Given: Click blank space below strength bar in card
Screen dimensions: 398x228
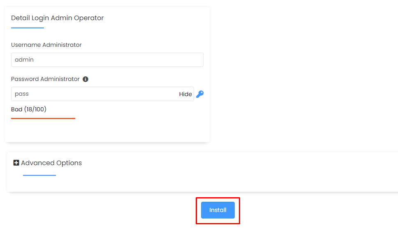Looking at the screenshot, I should tap(107, 131).
